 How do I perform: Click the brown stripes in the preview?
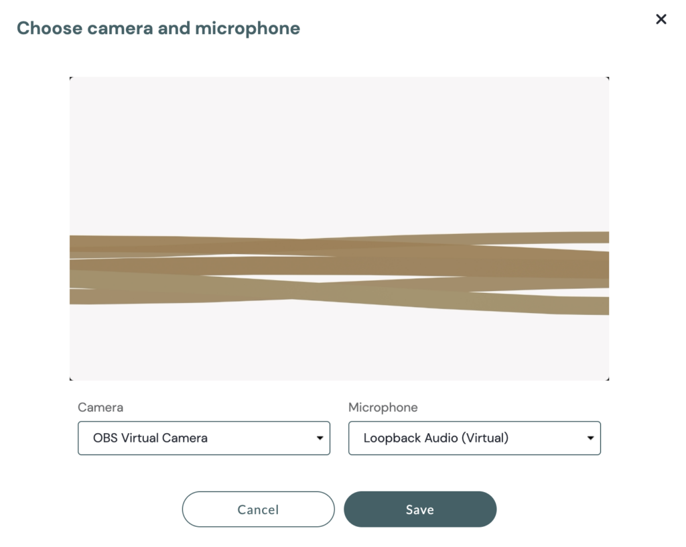(339, 267)
